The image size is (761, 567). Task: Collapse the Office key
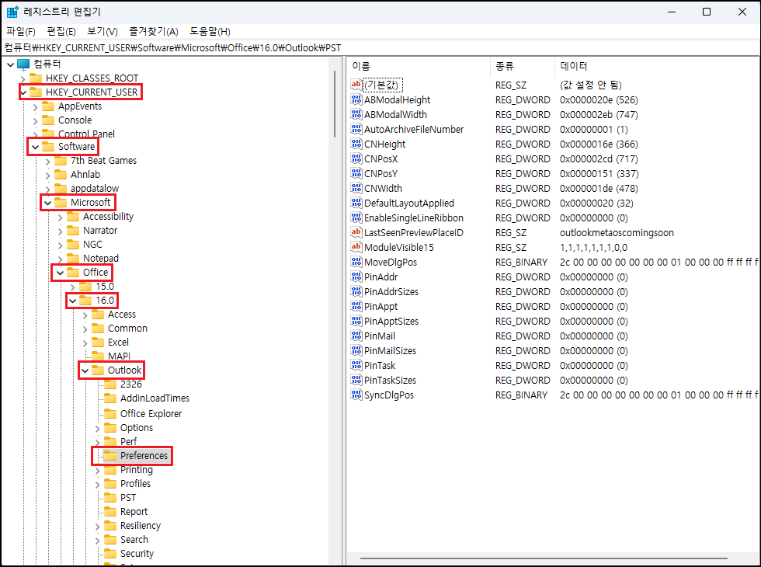click(61, 273)
